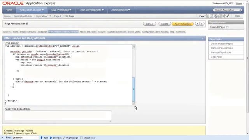249x140 pixels.
Task: Go to next page attribute arrow
Action: (202, 24)
